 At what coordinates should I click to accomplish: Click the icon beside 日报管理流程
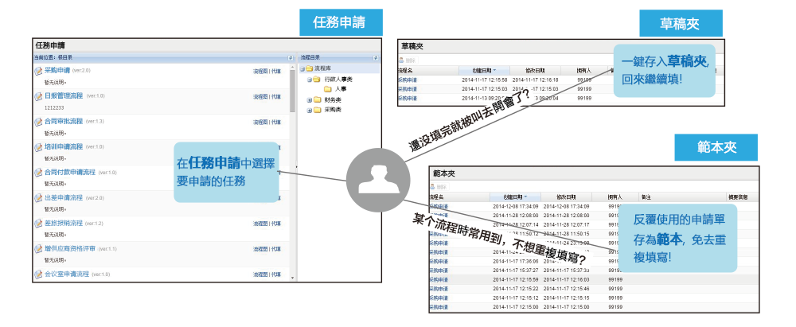(37, 96)
